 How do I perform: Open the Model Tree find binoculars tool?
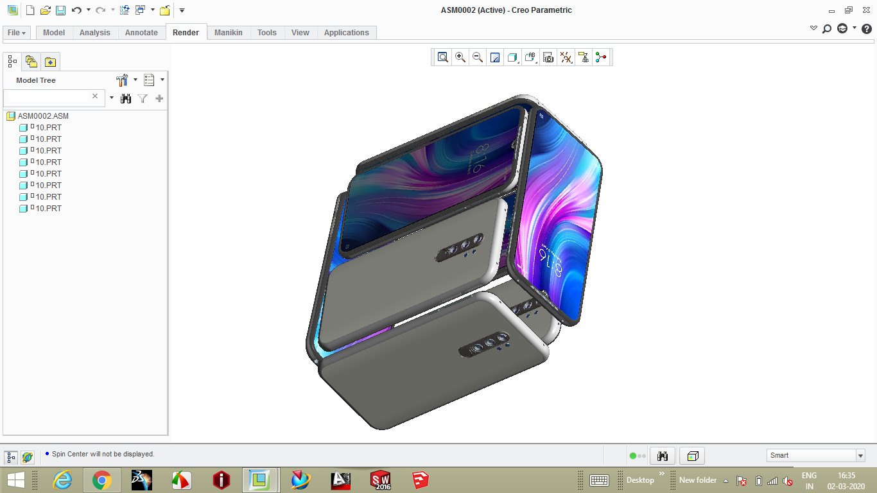(x=126, y=98)
